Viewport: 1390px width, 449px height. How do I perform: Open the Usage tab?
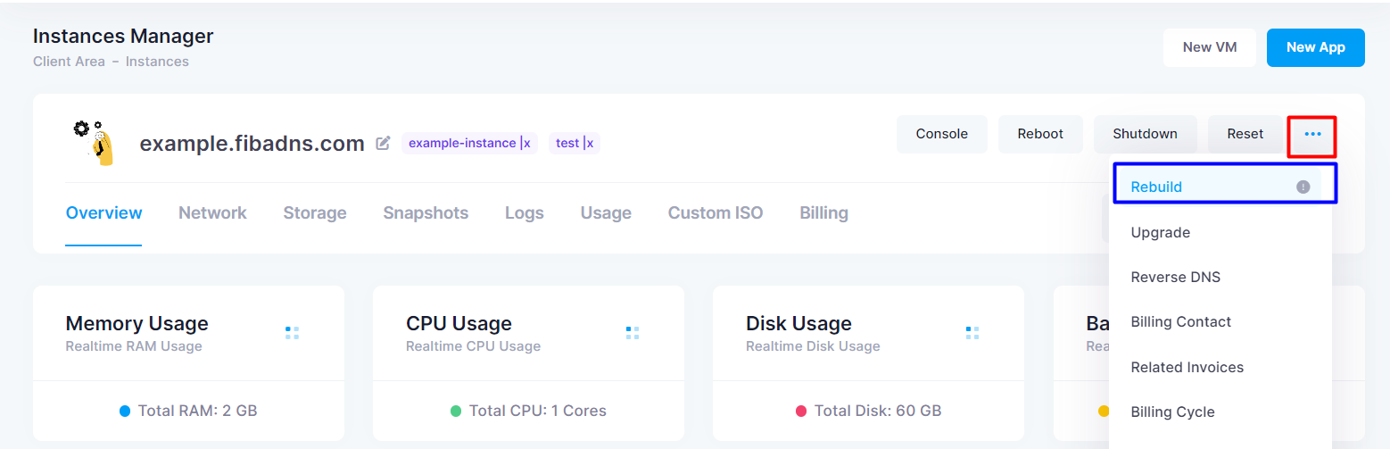pos(606,212)
